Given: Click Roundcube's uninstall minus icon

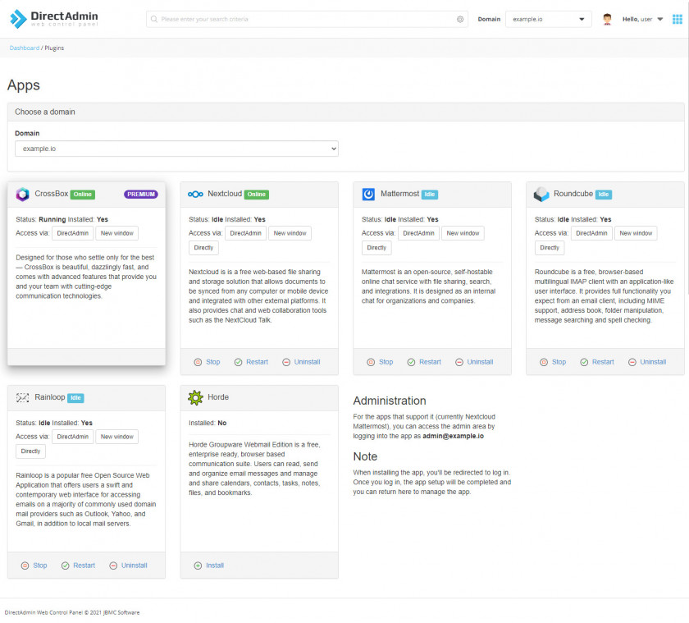Looking at the screenshot, I should click(632, 362).
